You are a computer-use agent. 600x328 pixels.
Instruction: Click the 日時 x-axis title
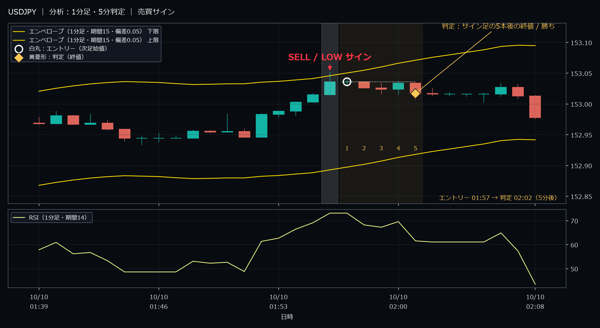287,317
